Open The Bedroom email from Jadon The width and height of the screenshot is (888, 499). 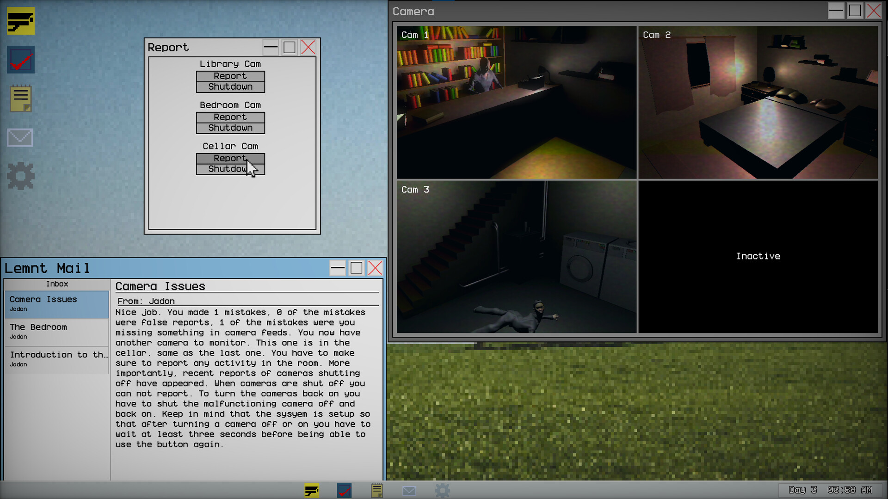click(57, 332)
